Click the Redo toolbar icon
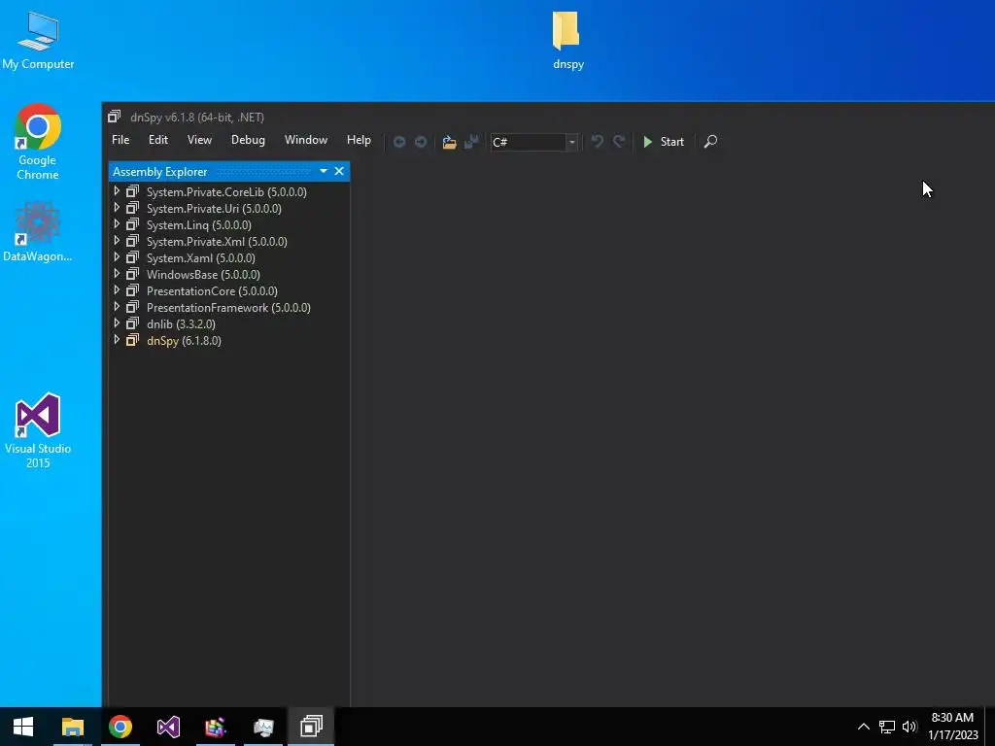The image size is (995, 746). (x=619, y=142)
